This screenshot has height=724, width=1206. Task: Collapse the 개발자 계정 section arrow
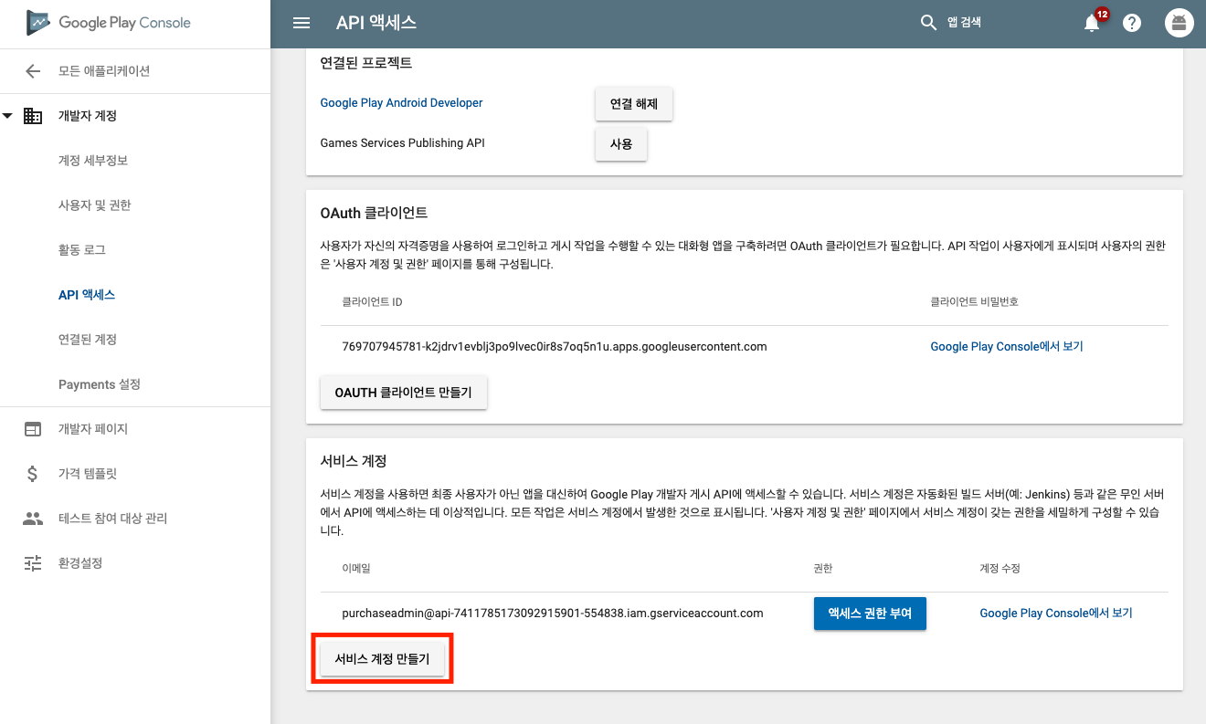point(8,116)
